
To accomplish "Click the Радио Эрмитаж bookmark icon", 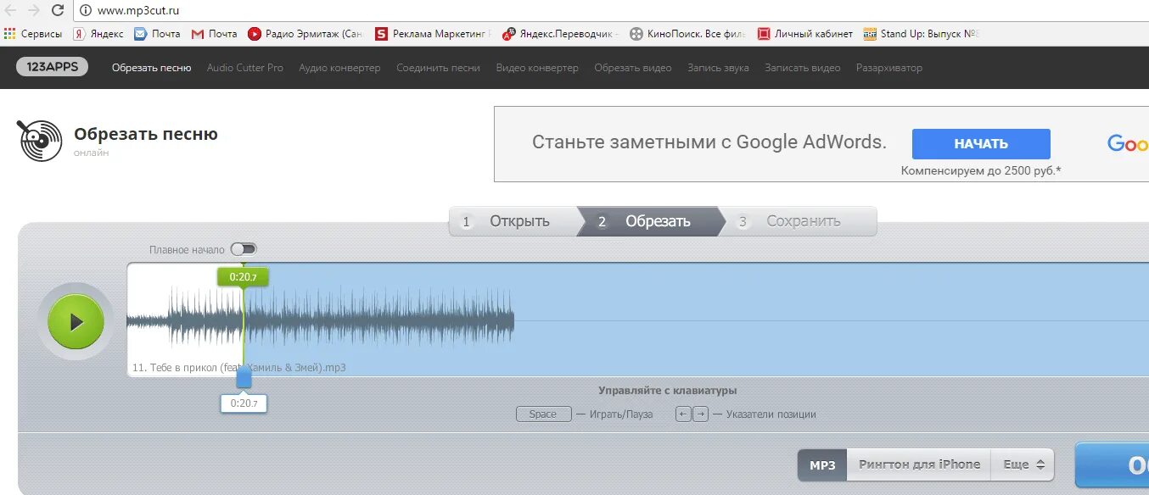I will pyautogui.click(x=255, y=34).
